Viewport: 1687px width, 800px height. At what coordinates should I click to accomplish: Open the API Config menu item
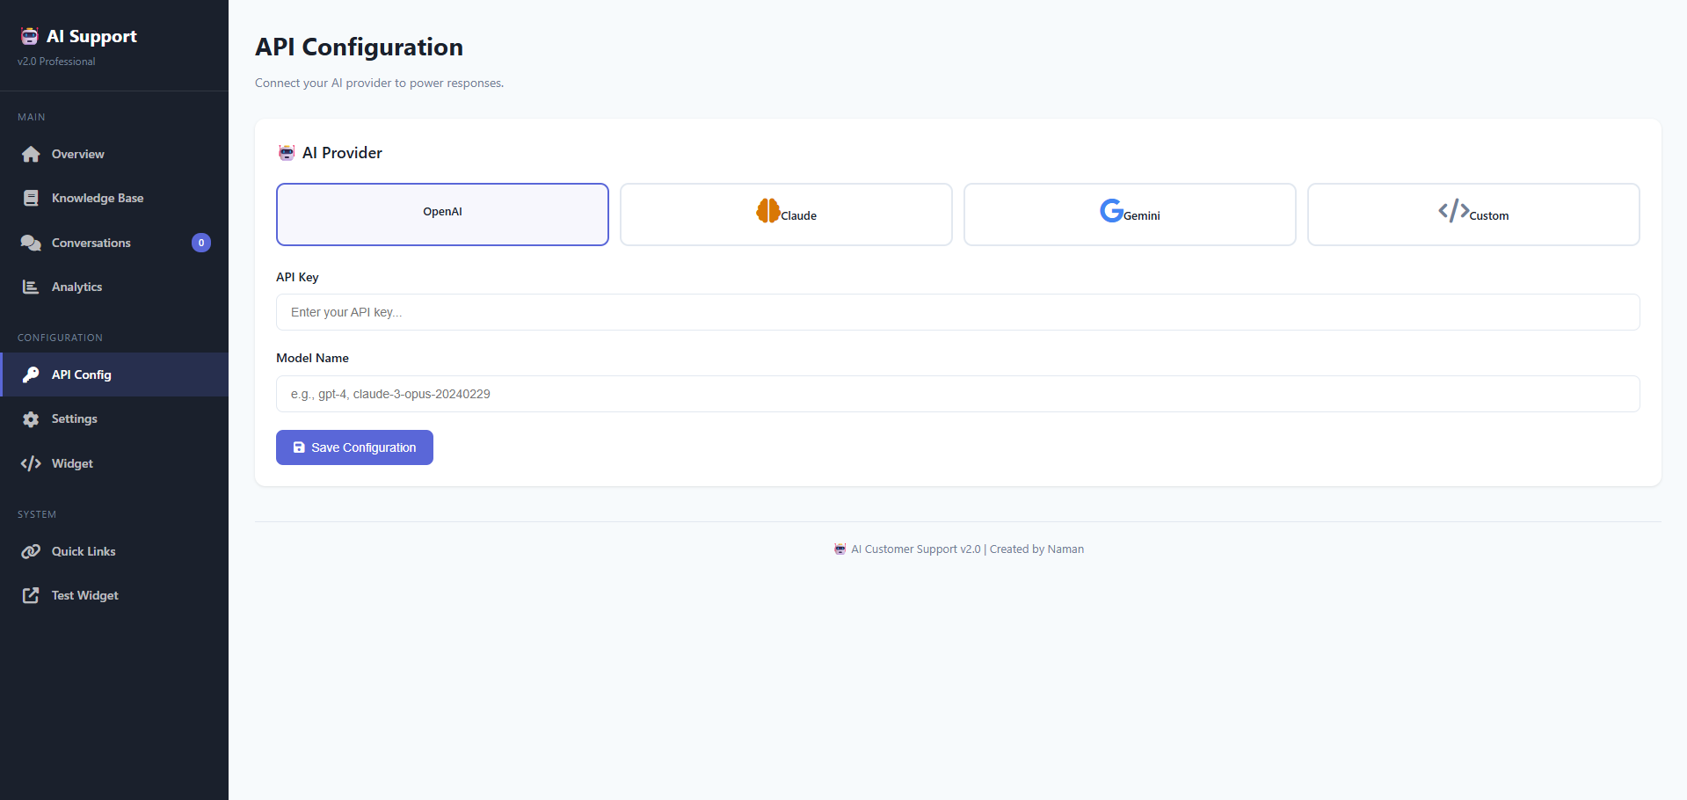click(114, 375)
